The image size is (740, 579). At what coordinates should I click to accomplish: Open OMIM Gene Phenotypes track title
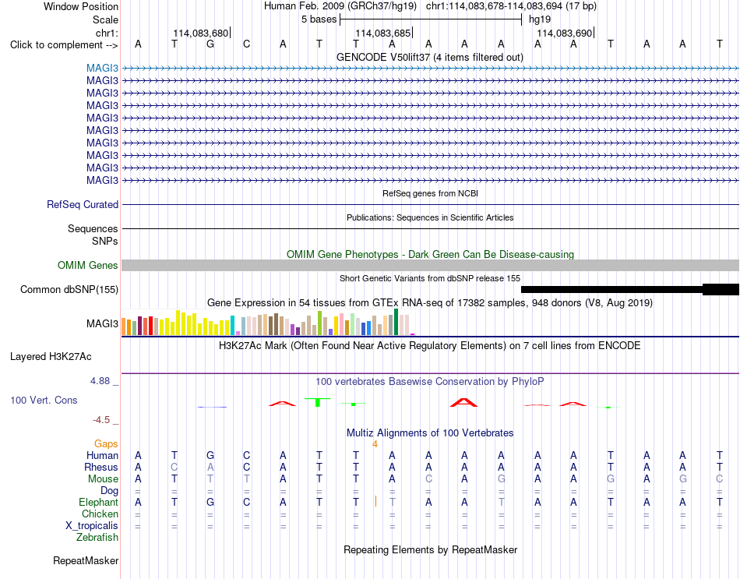pos(430,255)
